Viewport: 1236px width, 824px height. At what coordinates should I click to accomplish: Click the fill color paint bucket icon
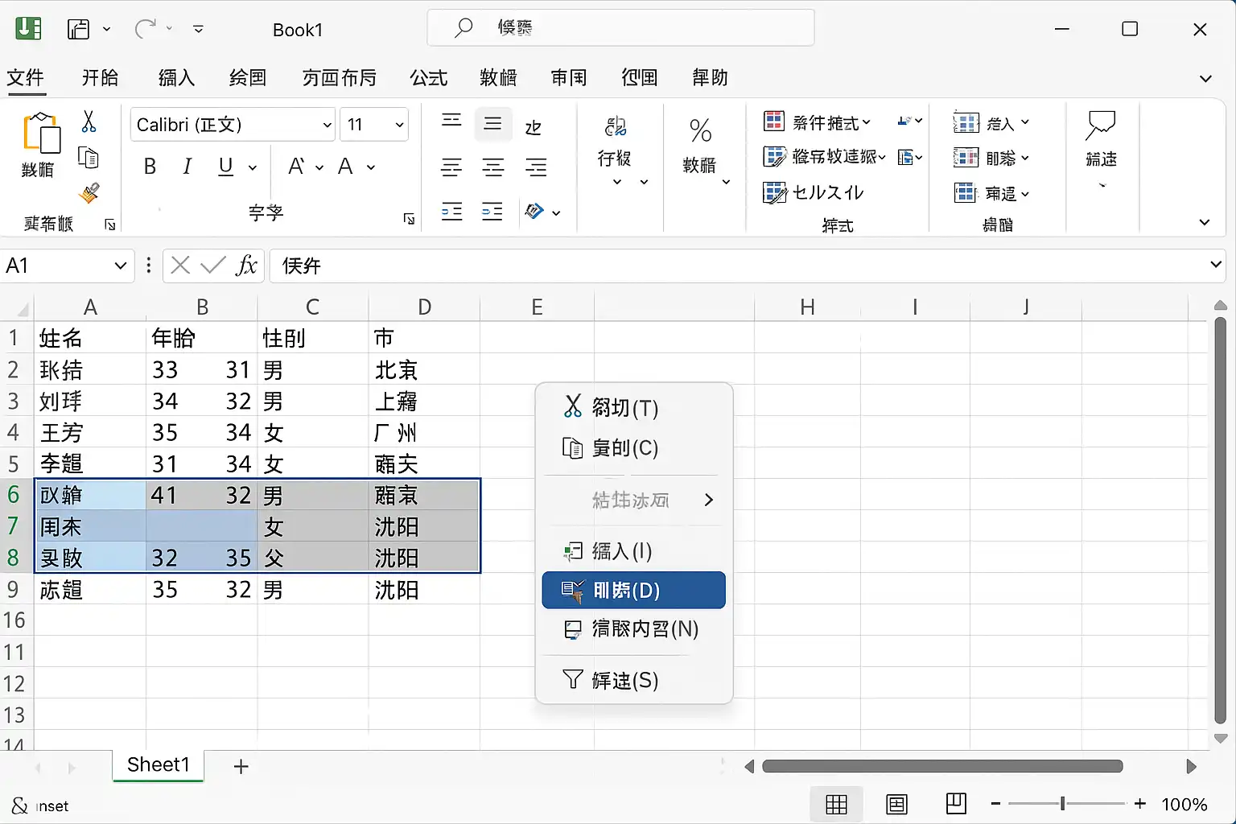[534, 212]
